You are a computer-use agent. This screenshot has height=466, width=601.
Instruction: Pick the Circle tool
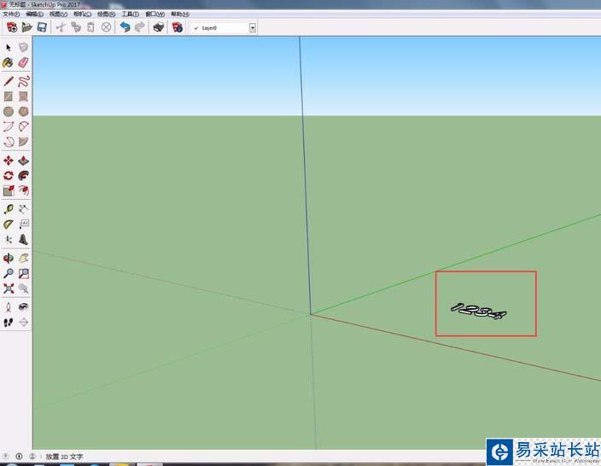click(x=9, y=112)
